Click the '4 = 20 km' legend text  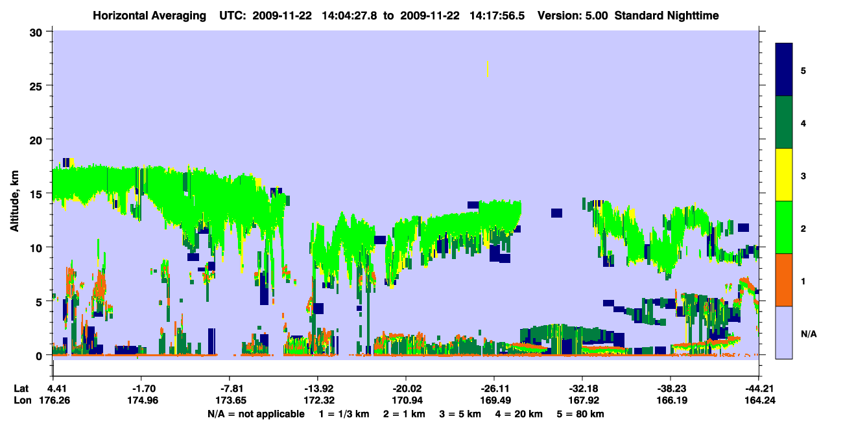520,414
